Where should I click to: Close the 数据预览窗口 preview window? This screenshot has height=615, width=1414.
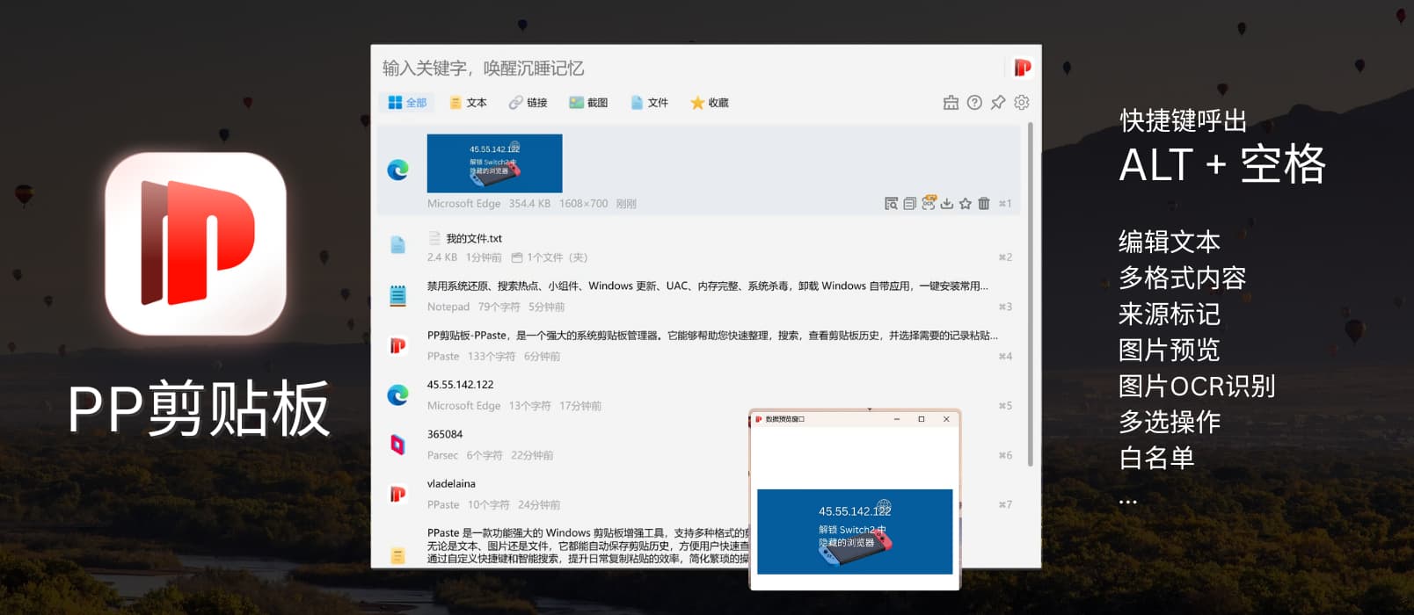(x=946, y=419)
